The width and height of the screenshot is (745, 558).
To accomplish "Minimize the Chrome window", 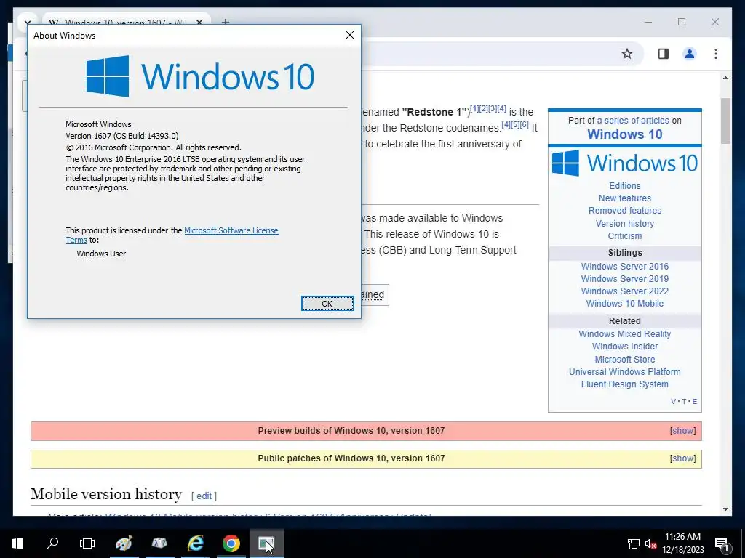I will pyautogui.click(x=648, y=22).
